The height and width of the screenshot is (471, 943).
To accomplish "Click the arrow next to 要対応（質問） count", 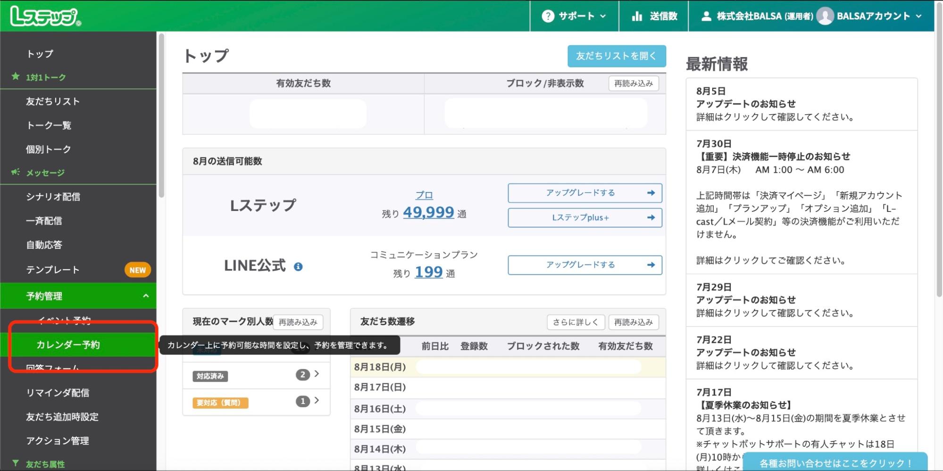I will [x=317, y=401].
